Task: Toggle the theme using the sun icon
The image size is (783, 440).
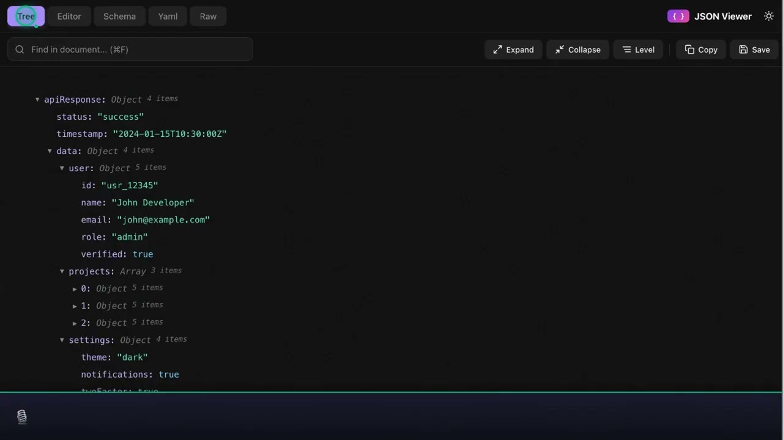Action: point(769,16)
